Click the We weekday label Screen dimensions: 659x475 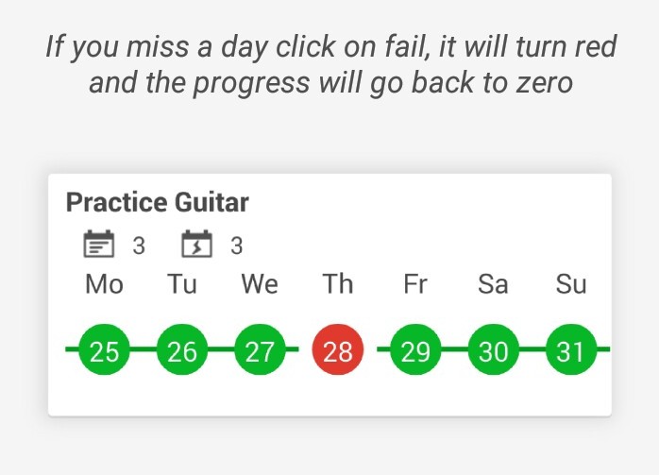click(x=260, y=284)
